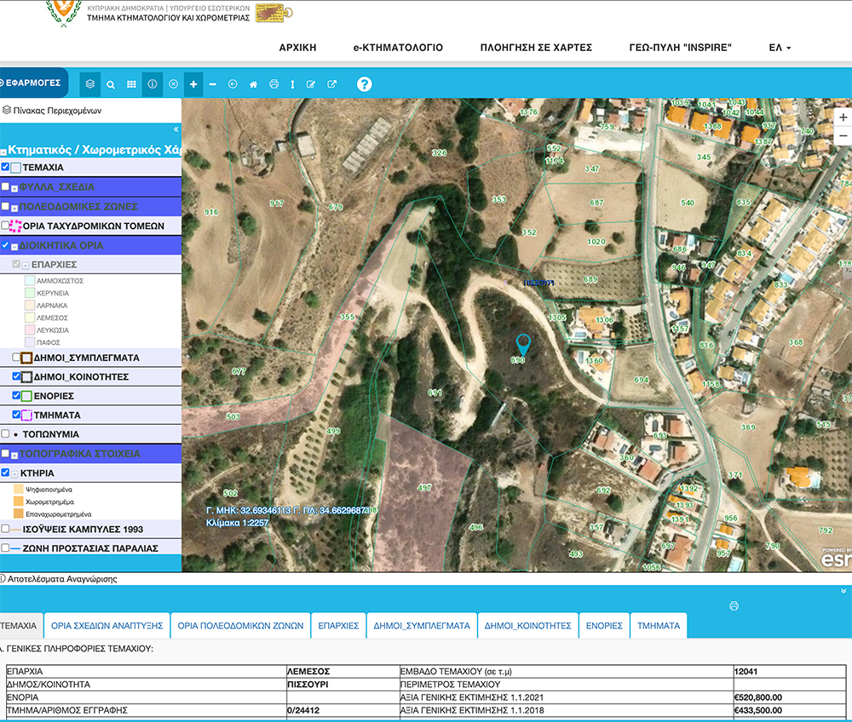Click the home extent icon
Image resolution: width=852 pixels, height=722 pixels.
[253, 84]
